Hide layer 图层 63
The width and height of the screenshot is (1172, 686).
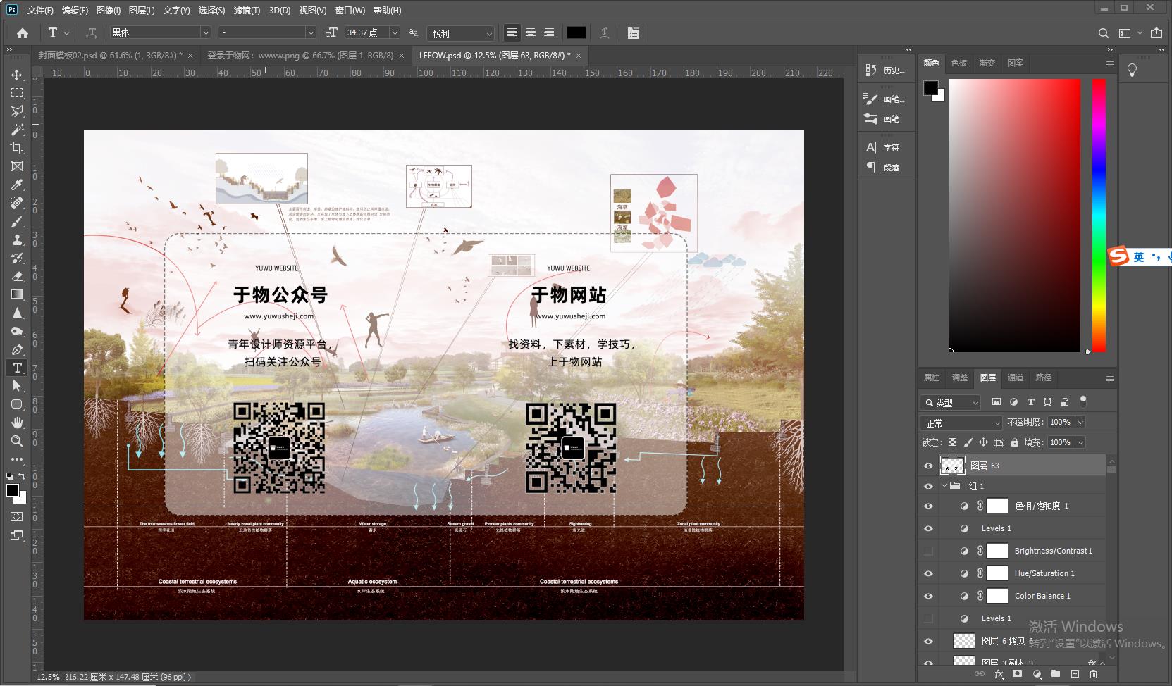tap(928, 466)
